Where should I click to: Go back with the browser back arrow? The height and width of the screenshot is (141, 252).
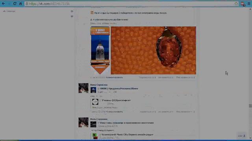pos(3,4)
